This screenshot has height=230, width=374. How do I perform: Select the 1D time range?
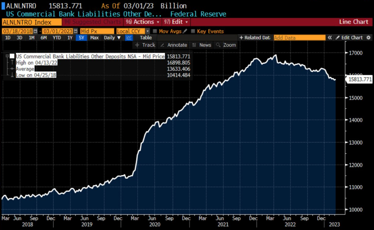[8, 38]
